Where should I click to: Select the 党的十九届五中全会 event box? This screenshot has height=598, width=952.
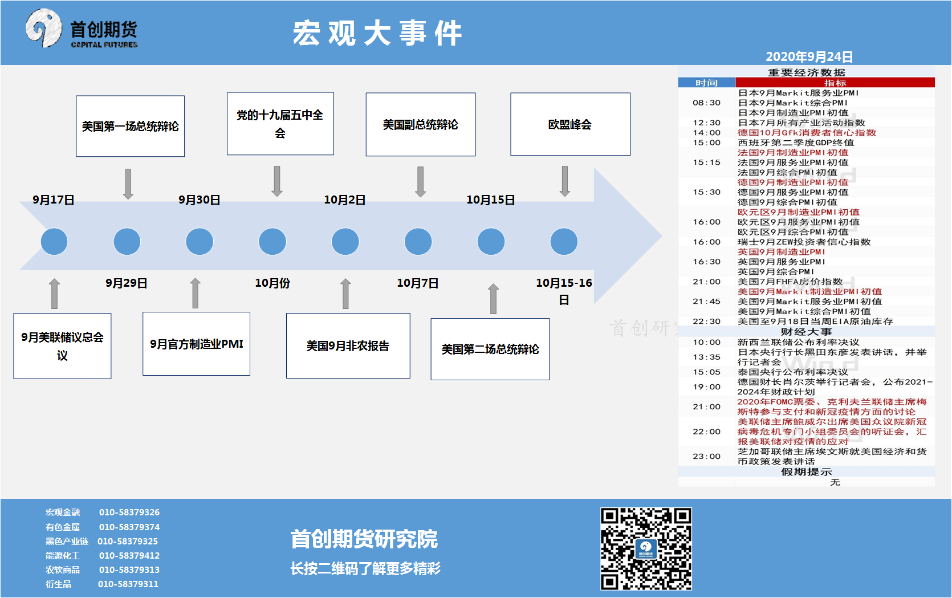point(280,124)
